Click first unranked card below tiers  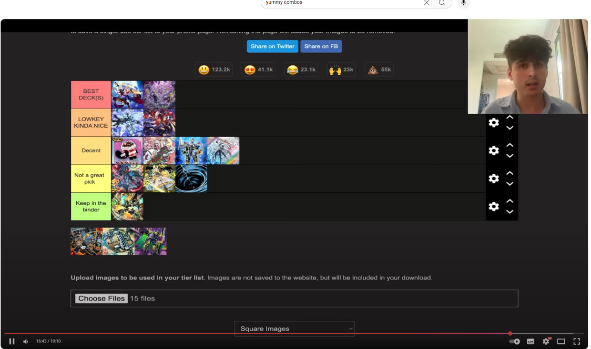click(87, 241)
